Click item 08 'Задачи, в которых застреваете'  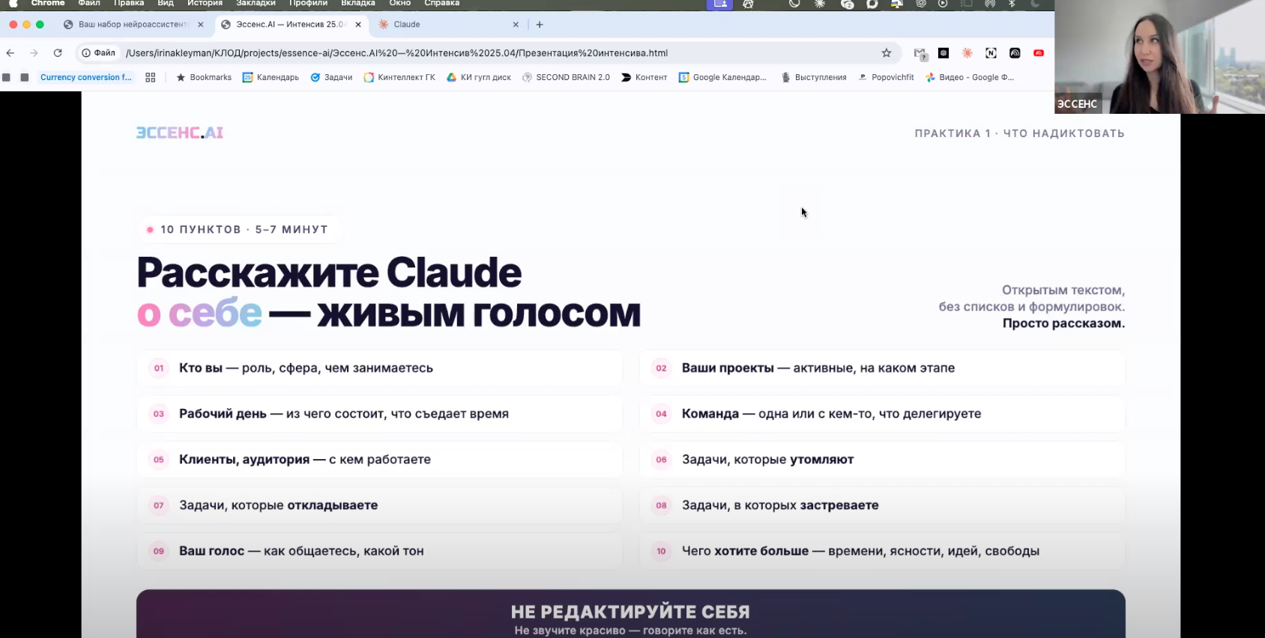click(882, 505)
